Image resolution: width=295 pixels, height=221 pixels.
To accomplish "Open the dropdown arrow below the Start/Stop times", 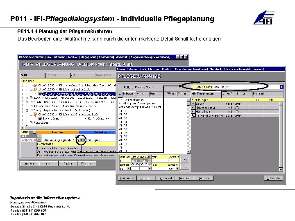I will point(150,169).
